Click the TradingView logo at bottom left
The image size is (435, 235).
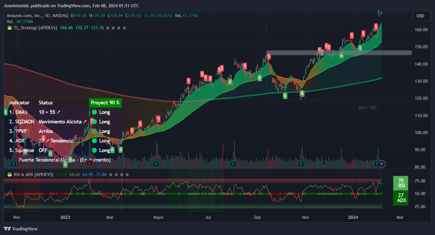tap(21, 229)
